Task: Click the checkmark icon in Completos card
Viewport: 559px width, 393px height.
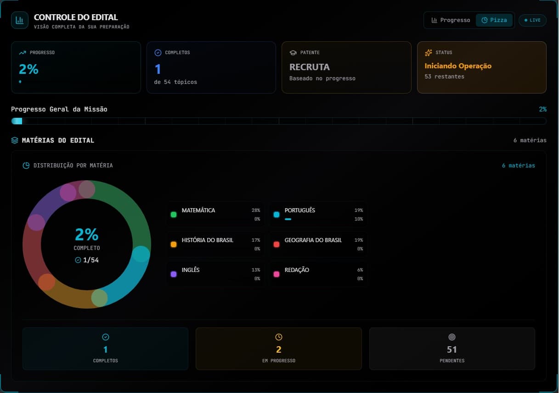Action: (x=158, y=53)
